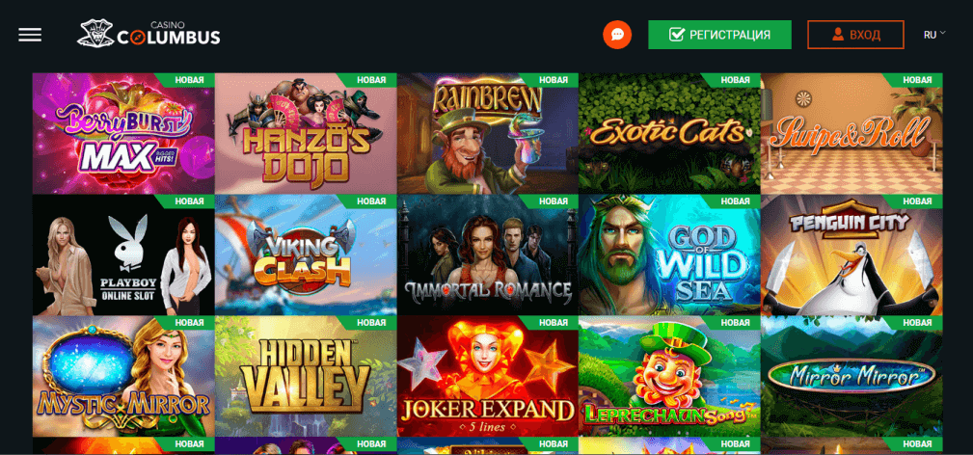973x455 pixels.
Task: Open the Exotic Cats game
Action: (x=669, y=133)
